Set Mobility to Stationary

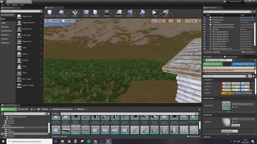(237, 93)
